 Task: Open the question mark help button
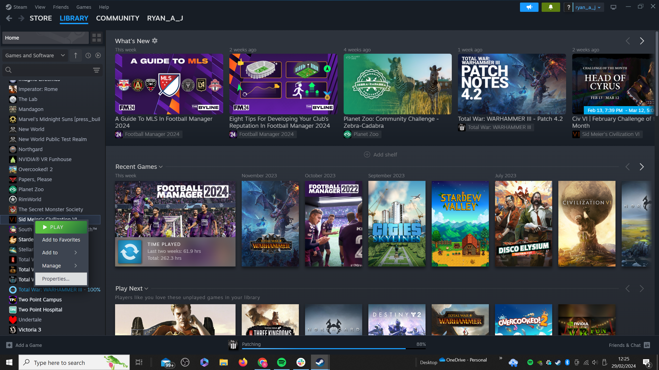tap(568, 7)
